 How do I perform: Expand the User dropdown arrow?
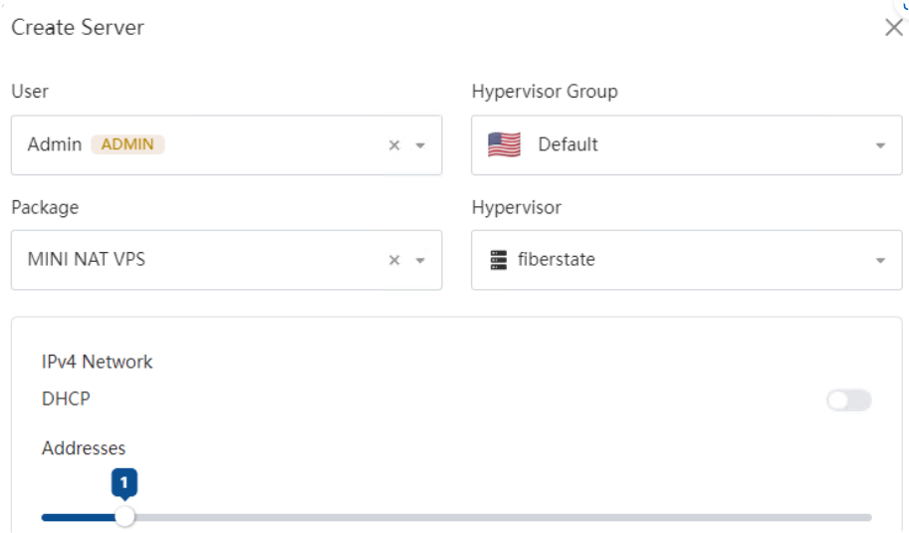[x=420, y=145]
